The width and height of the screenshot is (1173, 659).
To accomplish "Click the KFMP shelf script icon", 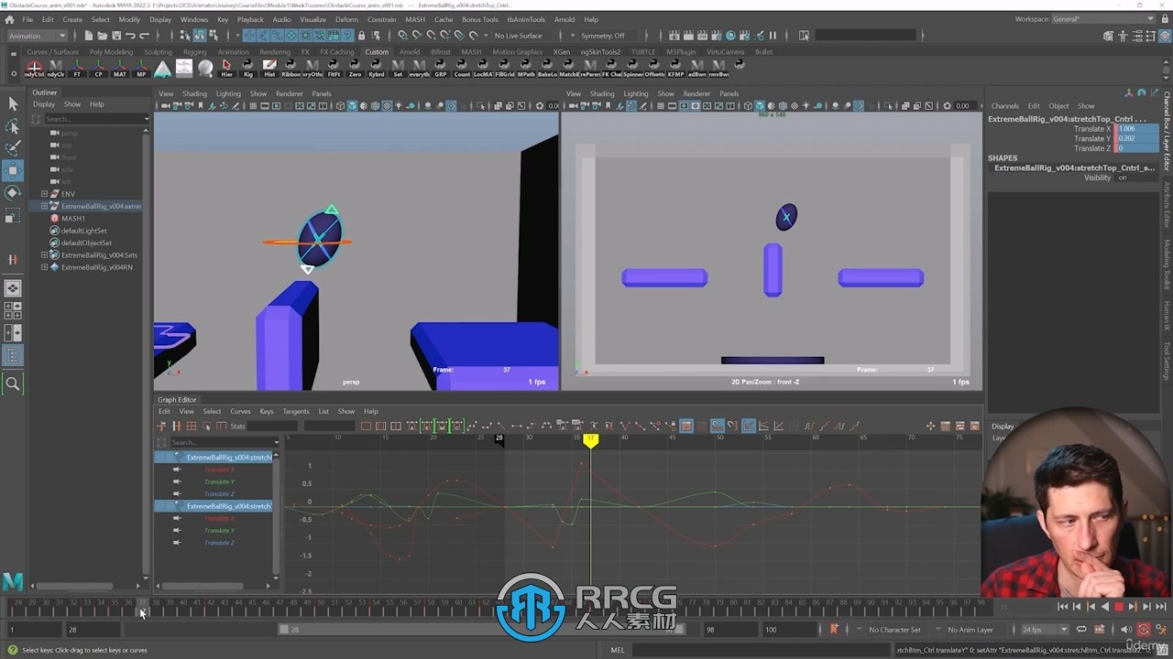I will pos(675,69).
